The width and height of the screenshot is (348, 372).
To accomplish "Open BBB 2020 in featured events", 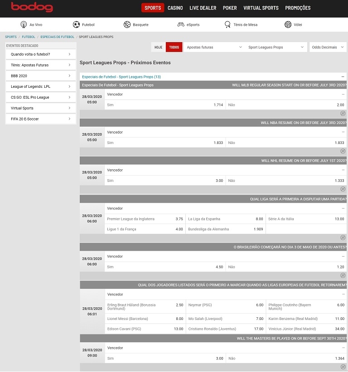I will [x=41, y=76].
